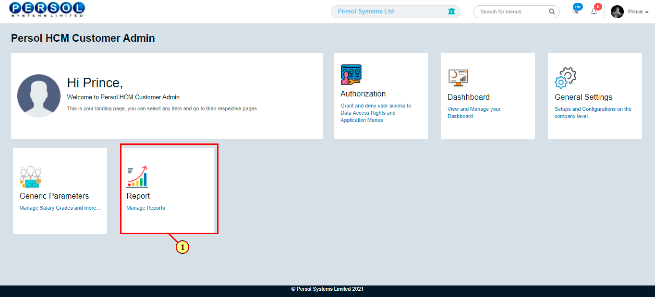Viewport: 655px width, 297px height.
Task: Open the language selector showing en
Action: click(576, 10)
